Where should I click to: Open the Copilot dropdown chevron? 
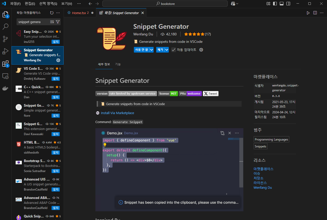click(237, 4)
